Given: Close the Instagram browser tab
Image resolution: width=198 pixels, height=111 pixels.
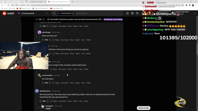Looking at the screenshot, I should pyautogui.click(x=45, y=2).
